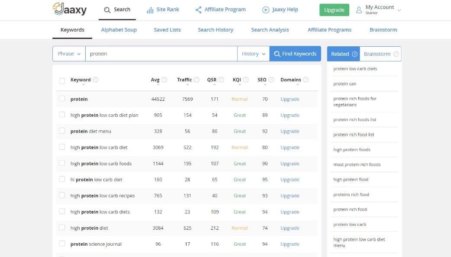Sort by the KQI column arrow

point(240,85)
